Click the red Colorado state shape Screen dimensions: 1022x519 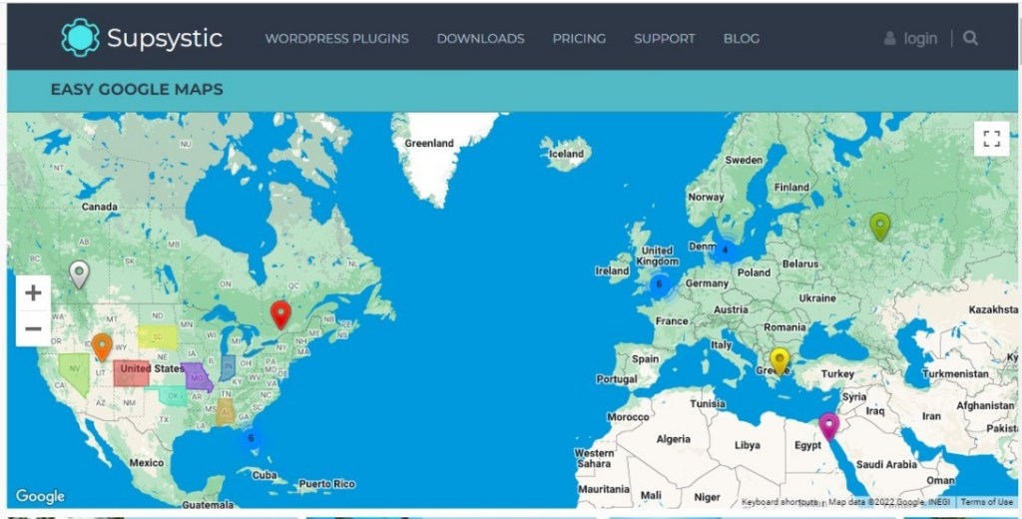[132, 373]
